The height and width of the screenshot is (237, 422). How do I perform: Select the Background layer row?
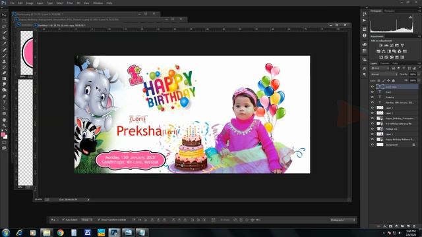click(394, 145)
